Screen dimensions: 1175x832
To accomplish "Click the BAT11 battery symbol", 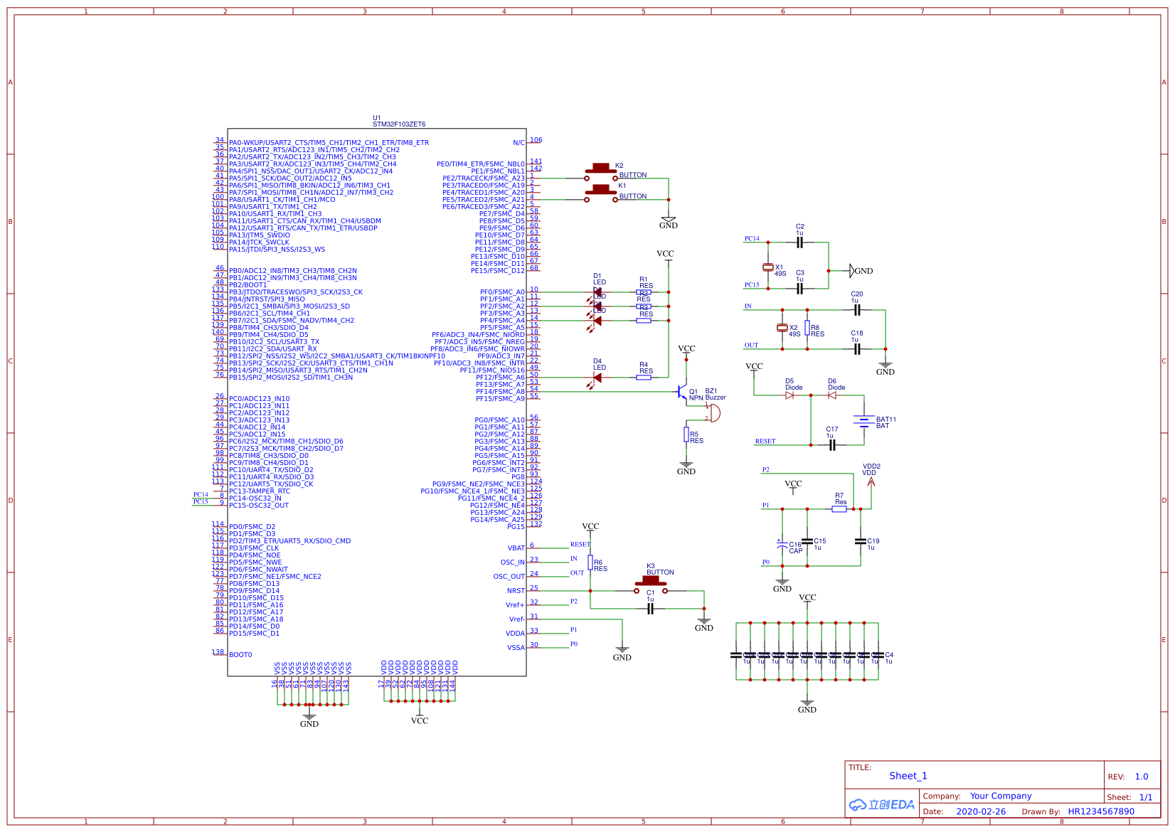I will point(863,420).
